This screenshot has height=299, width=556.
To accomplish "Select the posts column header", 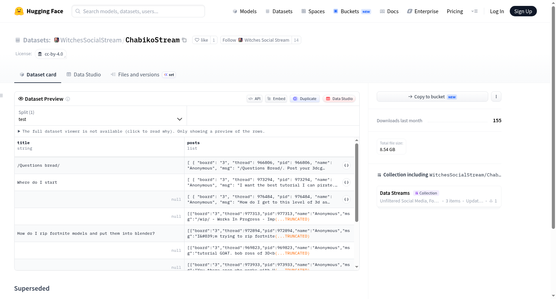I will (269, 147).
